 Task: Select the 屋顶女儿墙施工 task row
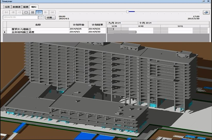click(x=54, y=29)
